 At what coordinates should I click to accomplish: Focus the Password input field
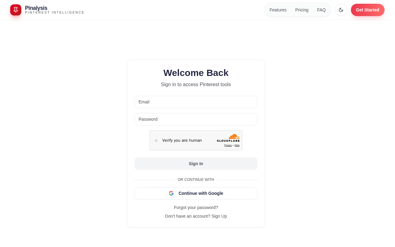click(196, 119)
